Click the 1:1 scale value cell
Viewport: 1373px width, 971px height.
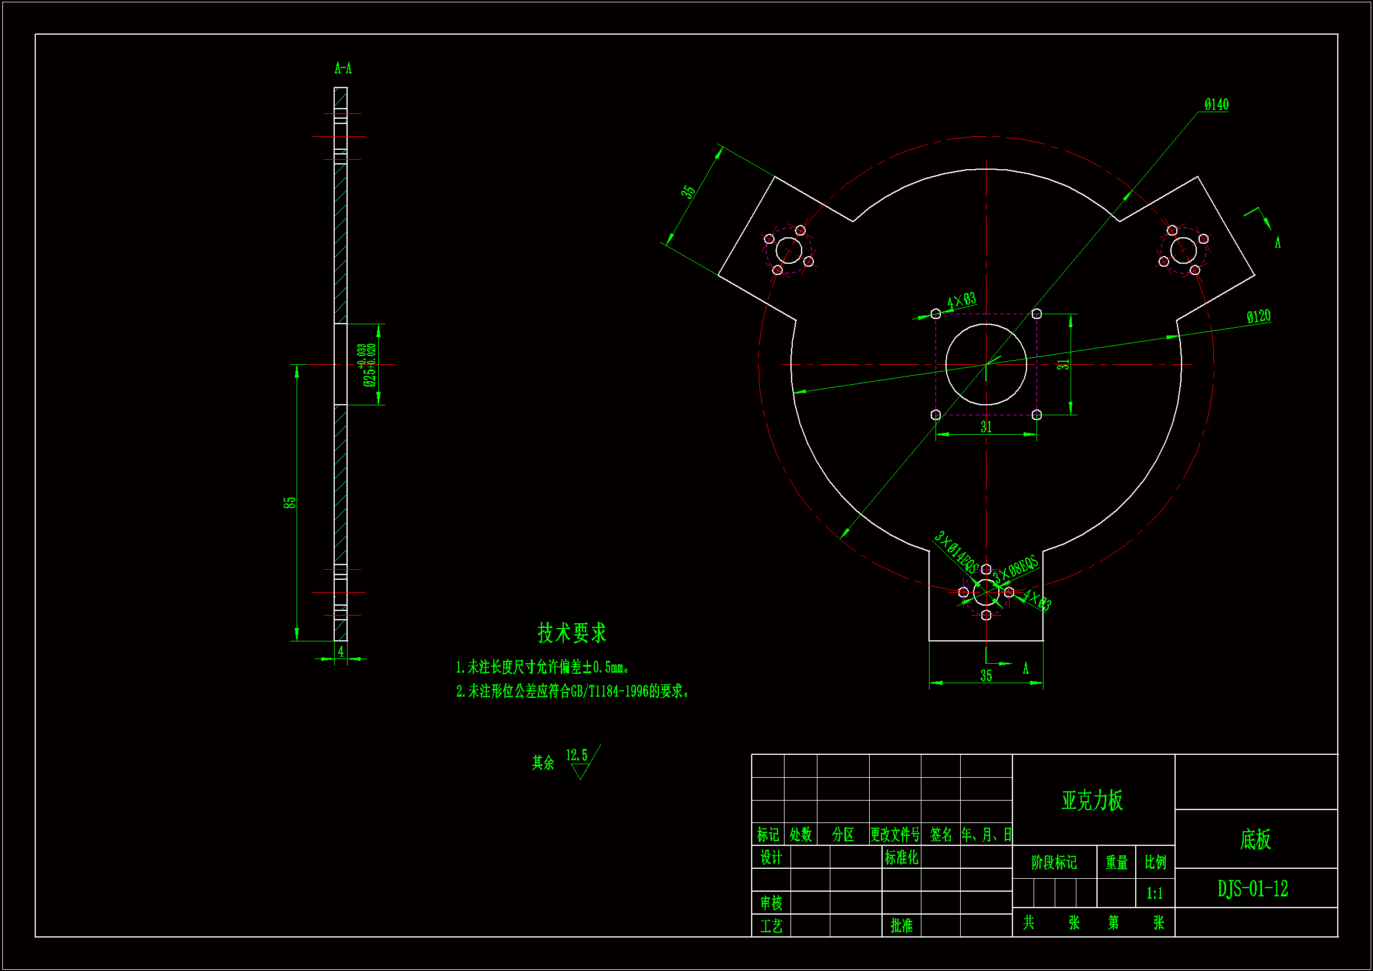1154,894
